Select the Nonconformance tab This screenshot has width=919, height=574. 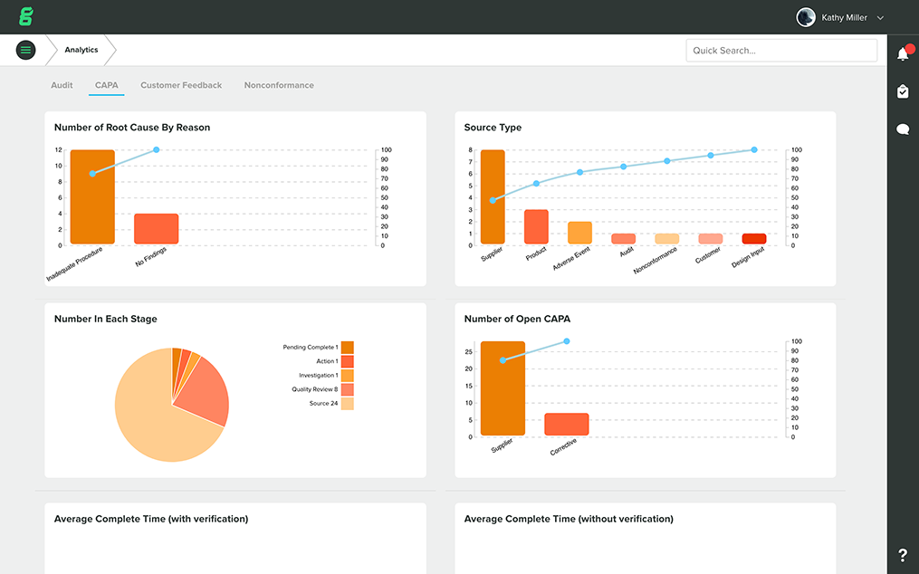[279, 85]
